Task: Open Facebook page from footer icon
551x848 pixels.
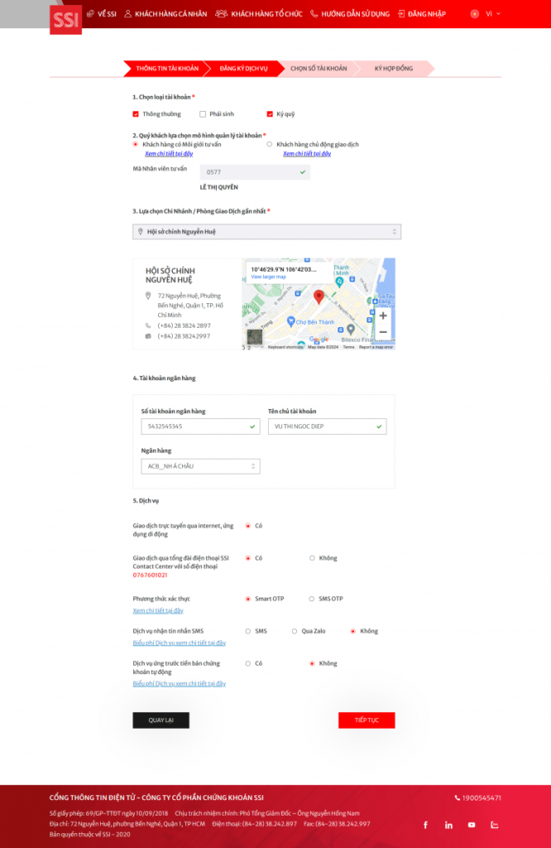Action: point(426,825)
